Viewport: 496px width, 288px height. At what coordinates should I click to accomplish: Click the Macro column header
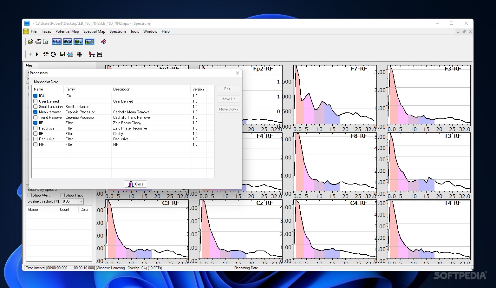coord(42,210)
